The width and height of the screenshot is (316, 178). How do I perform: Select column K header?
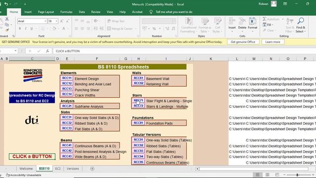tap(211, 59)
